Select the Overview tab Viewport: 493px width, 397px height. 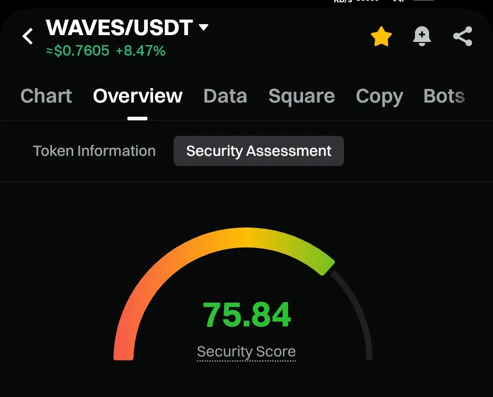pyautogui.click(x=137, y=96)
